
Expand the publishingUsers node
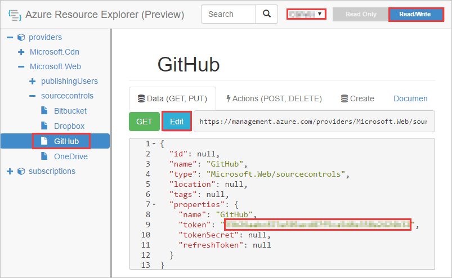coord(32,82)
